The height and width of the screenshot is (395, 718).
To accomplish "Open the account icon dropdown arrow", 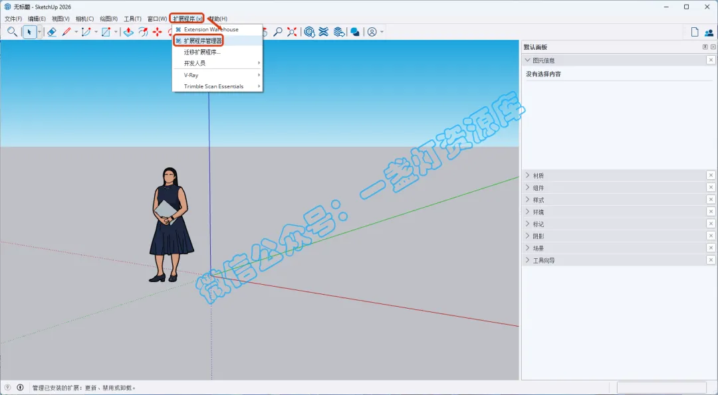I will click(382, 32).
